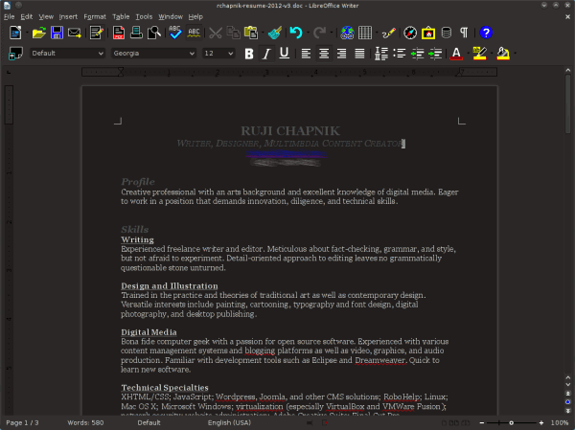Image resolution: width=575 pixels, height=430 pixels.
Task: Click the Zoom out minus button
Action: tap(482, 423)
